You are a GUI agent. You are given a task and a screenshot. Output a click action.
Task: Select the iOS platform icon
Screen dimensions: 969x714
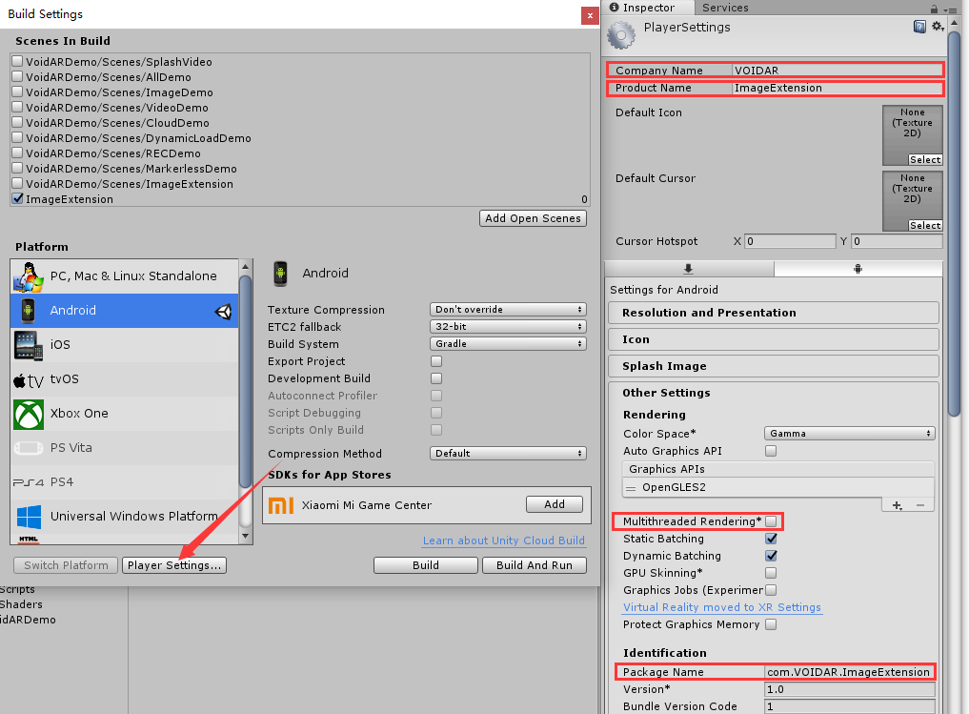(x=29, y=345)
